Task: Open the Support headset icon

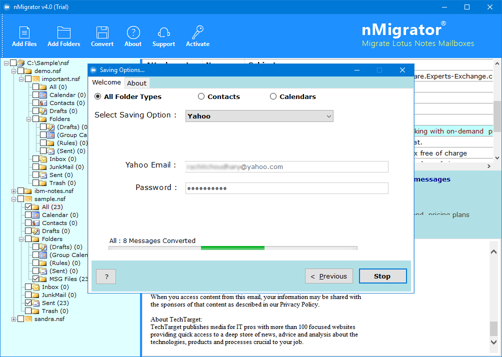Action: click(x=163, y=32)
